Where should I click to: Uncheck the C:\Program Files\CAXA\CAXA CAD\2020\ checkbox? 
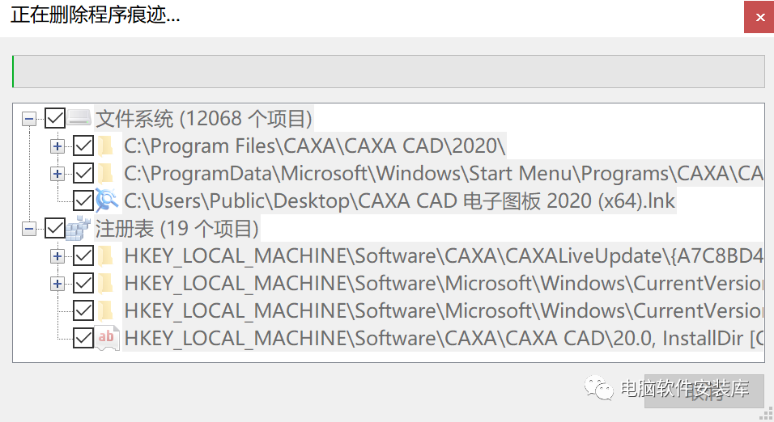(83, 146)
